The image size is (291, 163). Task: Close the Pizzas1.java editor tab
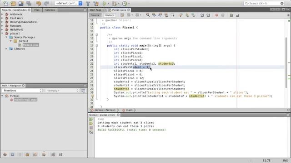(x=129, y=10)
